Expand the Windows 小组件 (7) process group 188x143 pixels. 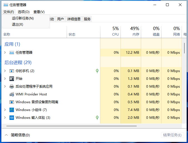click(5, 110)
